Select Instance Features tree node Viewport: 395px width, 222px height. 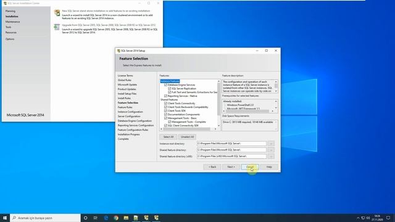[x=170, y=81]
